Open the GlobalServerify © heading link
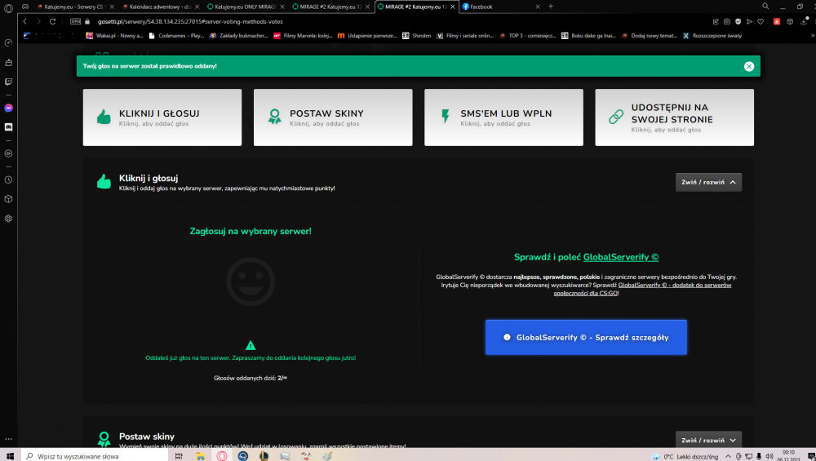 pos(621,257)
